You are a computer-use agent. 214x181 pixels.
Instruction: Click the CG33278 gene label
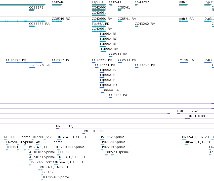(36, 8)
